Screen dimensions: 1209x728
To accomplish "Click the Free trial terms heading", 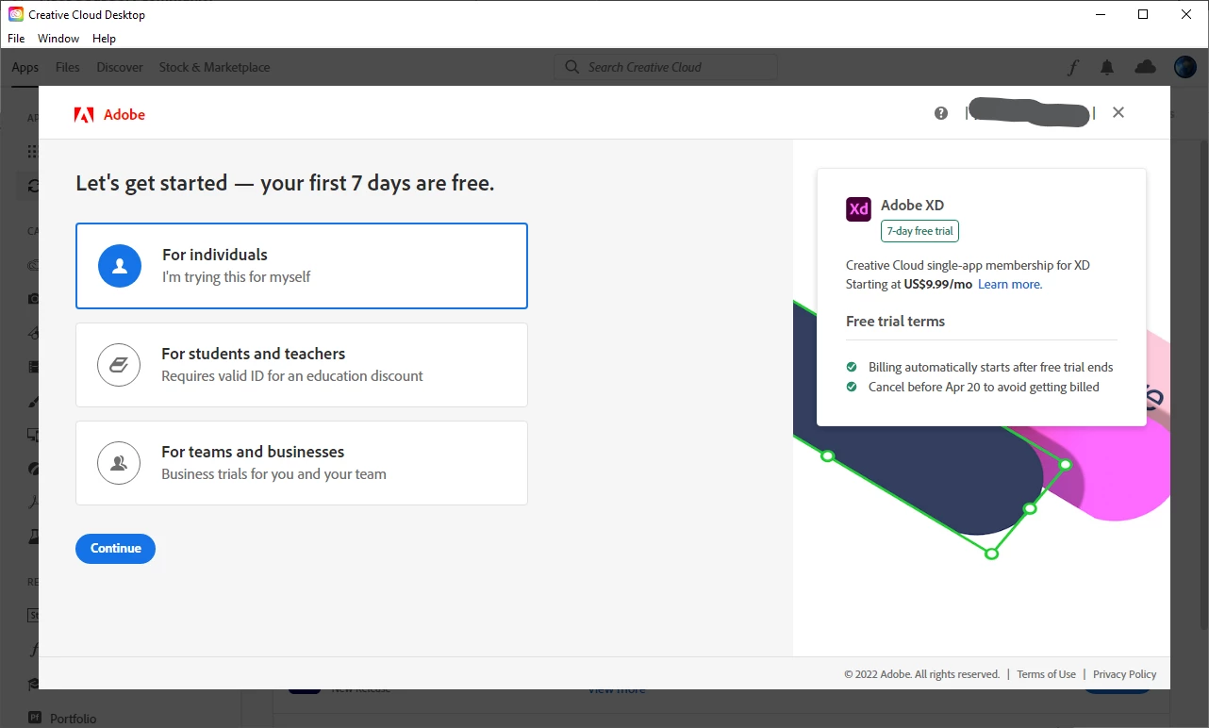I will point(895,322).
